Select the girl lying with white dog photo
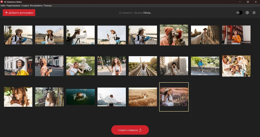 tap(80, 66)
